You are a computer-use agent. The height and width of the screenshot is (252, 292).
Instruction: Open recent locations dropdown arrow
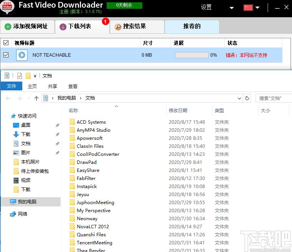pos(28,98)
